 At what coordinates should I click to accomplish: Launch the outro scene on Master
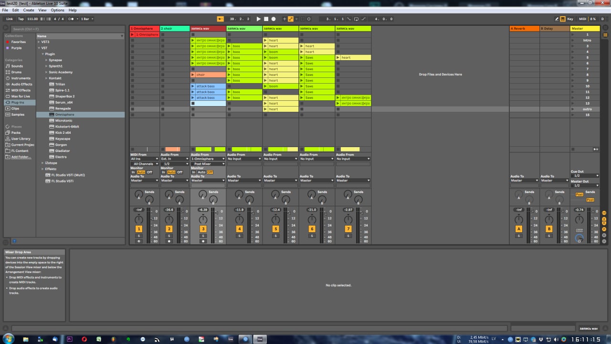click(x=573, y=109)
